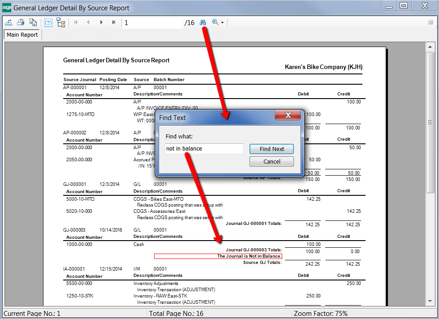
Task: Open the zoom level dropdown arrow
Action: 221,22
